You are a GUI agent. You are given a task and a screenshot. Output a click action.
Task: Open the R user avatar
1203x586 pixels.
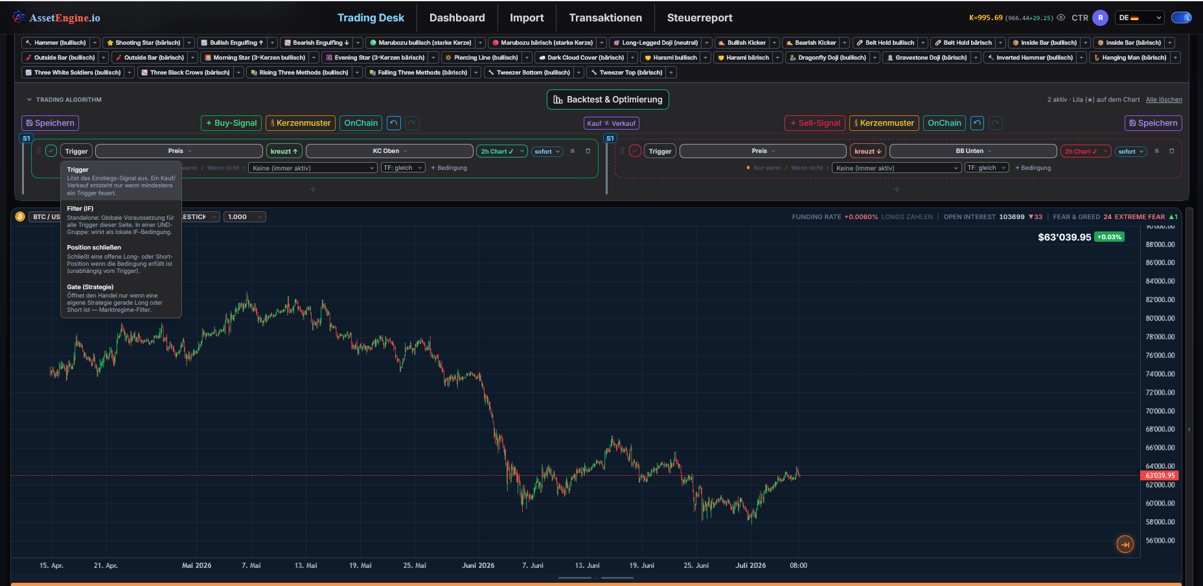pyautogui.click(x=1100, y=18)
